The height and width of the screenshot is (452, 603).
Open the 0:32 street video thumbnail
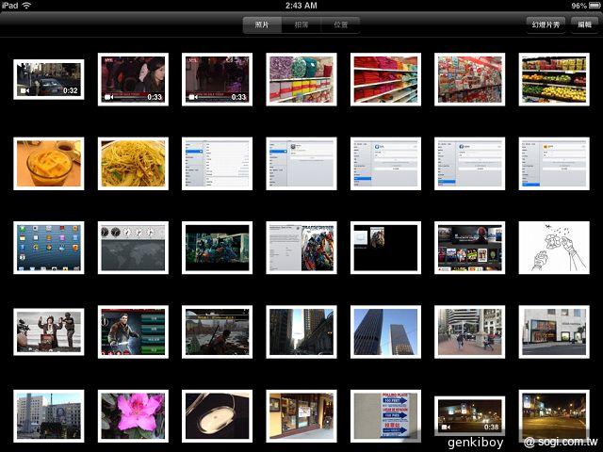pyautogui.click(x=49, y=80)
